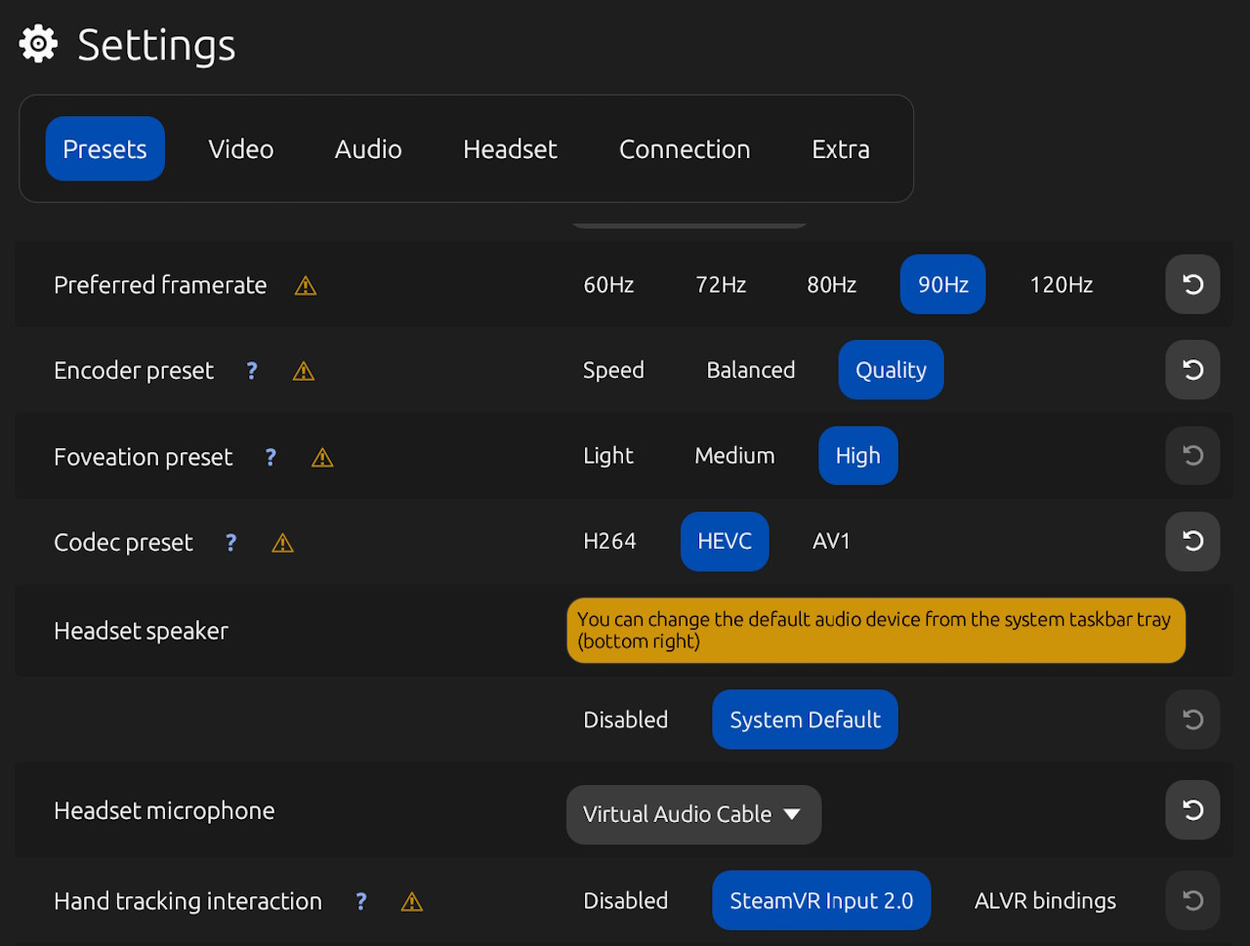
Task: Select ALVR bindings for hand tracking
Action: 1045,901
